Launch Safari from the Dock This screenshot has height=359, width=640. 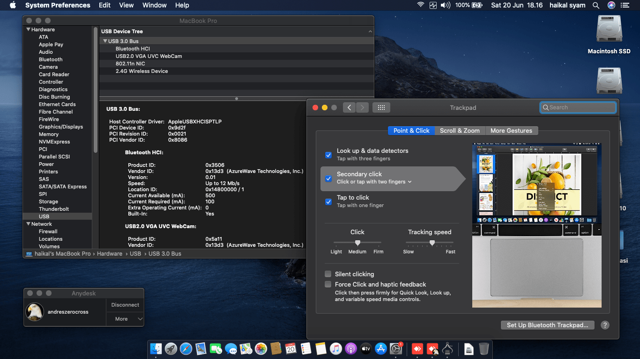186,348
